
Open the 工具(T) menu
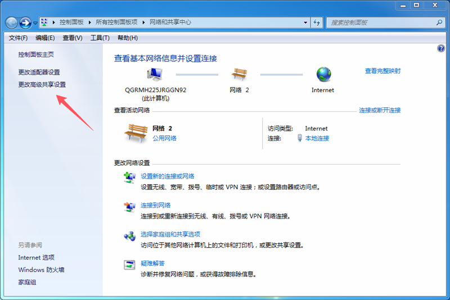[100, 38]
